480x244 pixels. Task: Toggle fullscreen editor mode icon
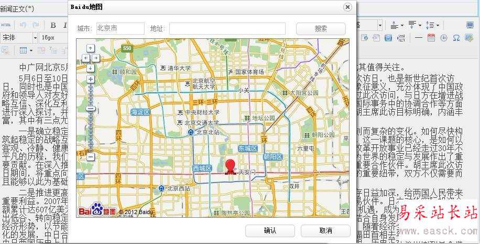coord(470,25)
